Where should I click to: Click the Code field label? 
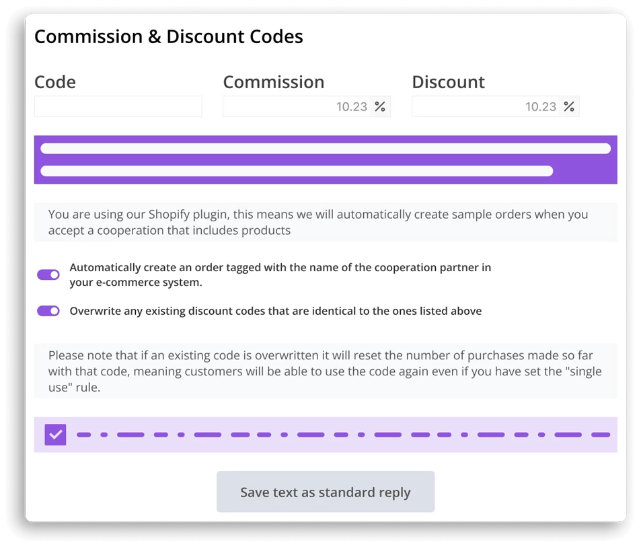pyautogui.click(x=55, y=82)
